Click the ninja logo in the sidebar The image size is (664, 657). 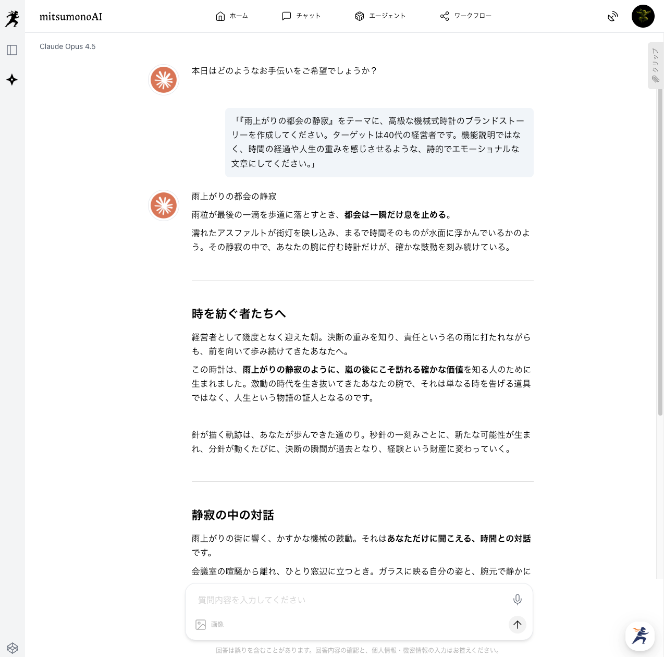pos(12,19)
